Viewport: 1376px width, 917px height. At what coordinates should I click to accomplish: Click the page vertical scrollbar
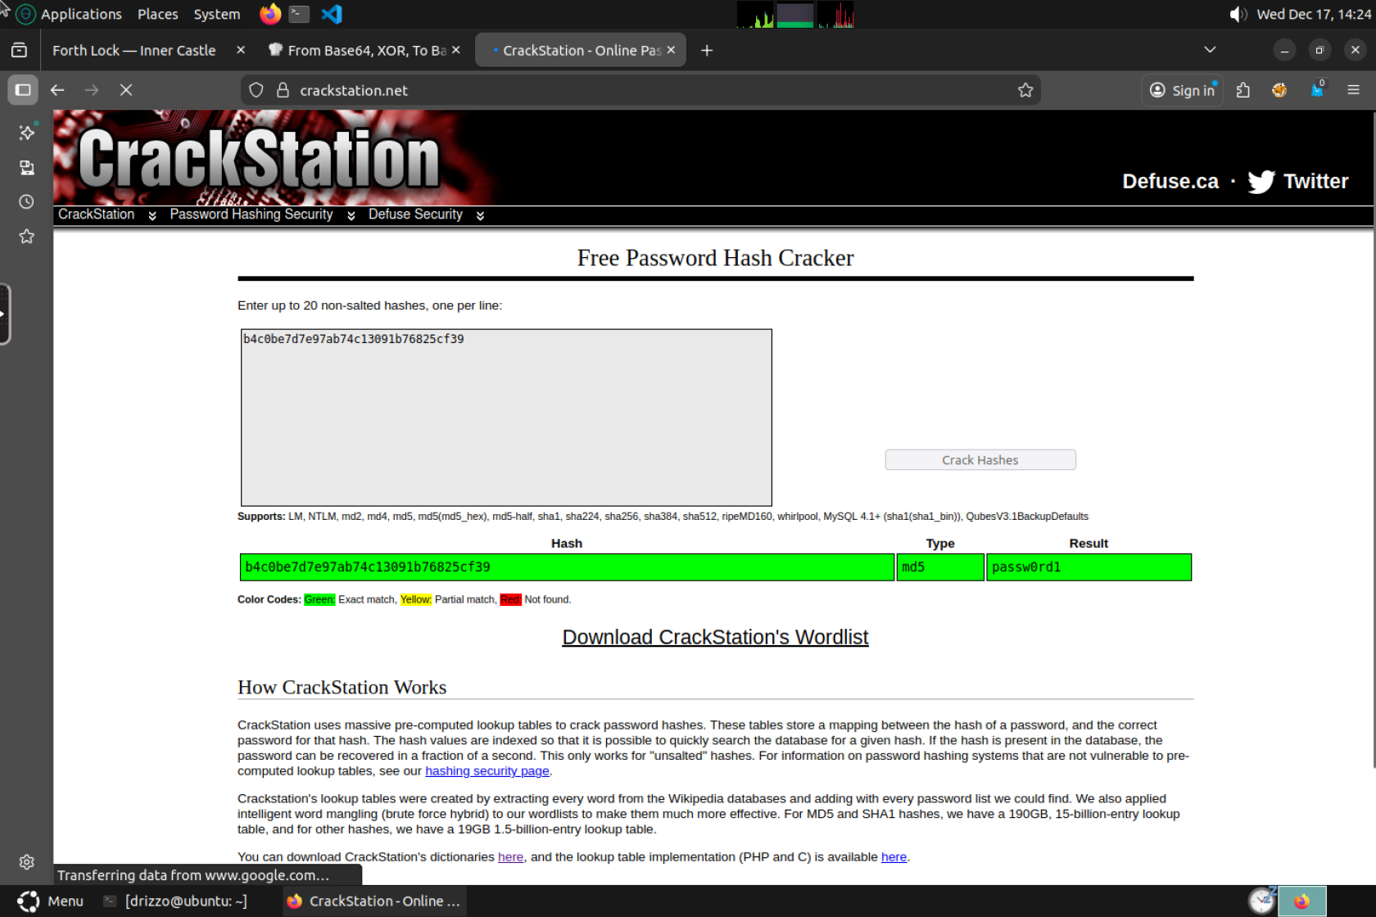(x=1373, y=440)
